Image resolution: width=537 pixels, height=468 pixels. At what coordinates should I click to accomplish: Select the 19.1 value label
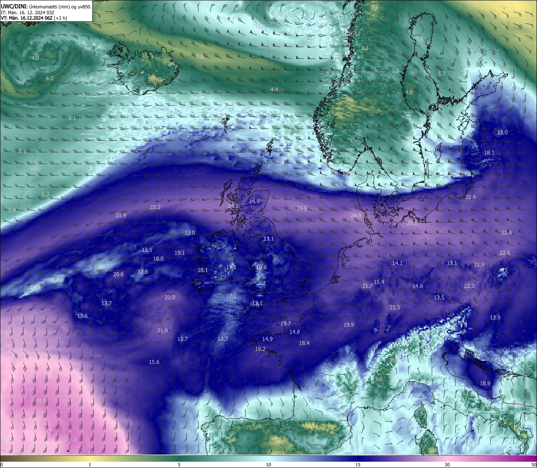180,253
